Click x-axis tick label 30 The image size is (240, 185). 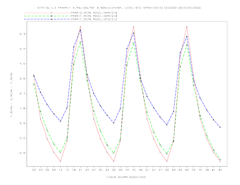click(x=100, y=170)
